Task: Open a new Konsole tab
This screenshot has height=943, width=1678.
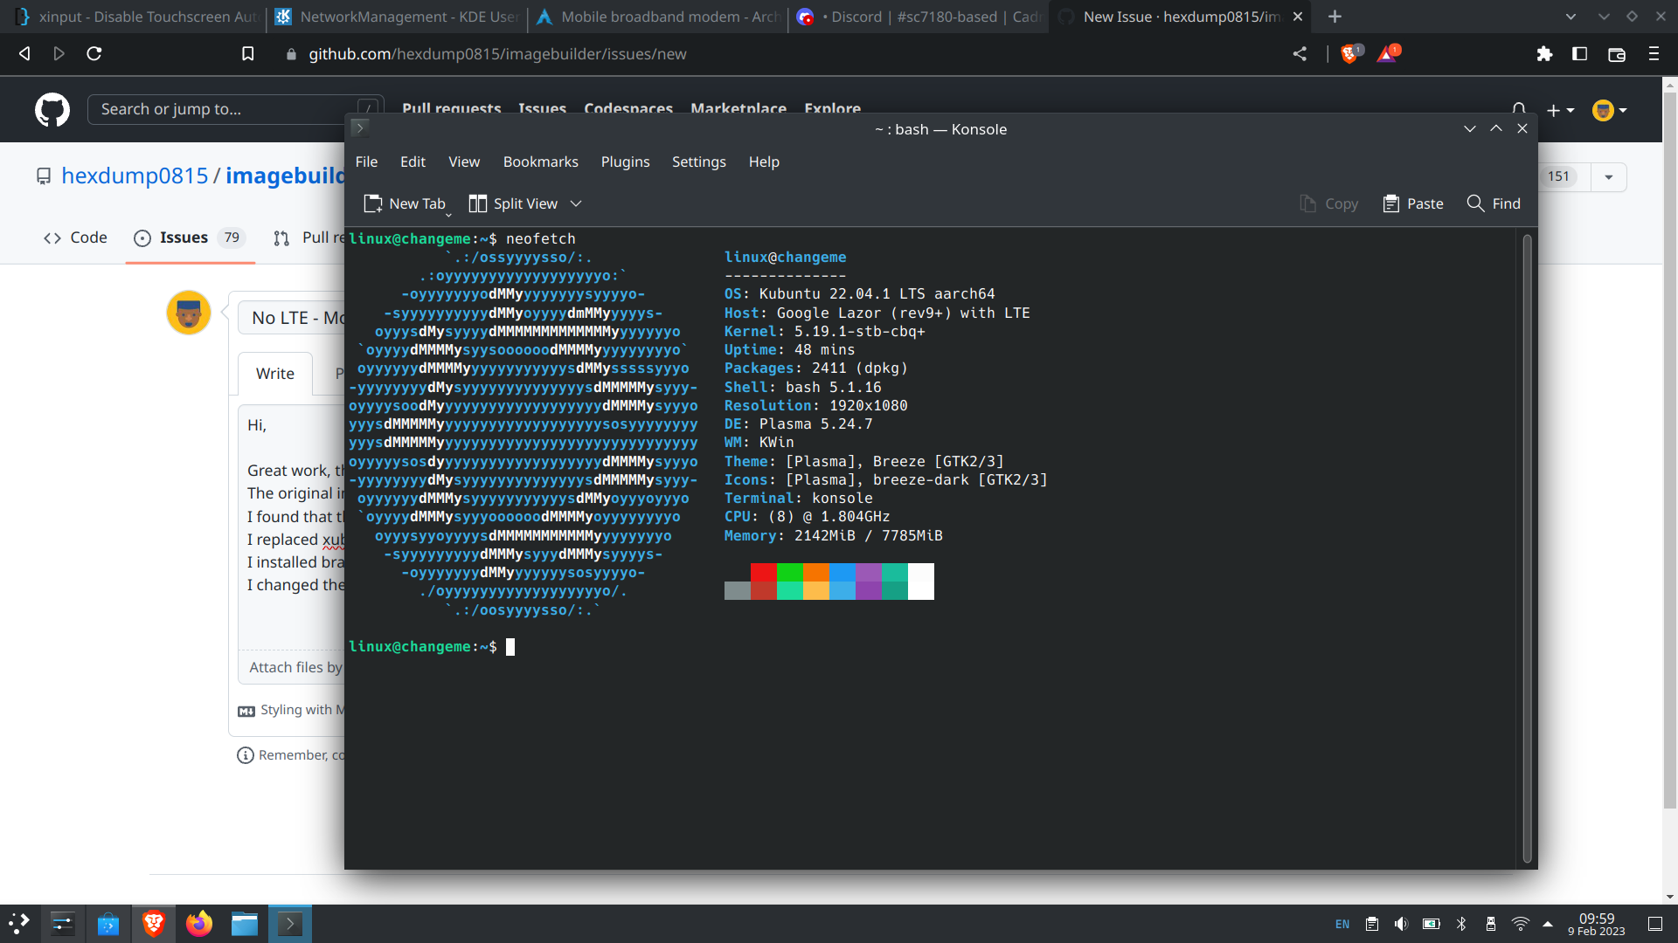Action: (406, 203)
